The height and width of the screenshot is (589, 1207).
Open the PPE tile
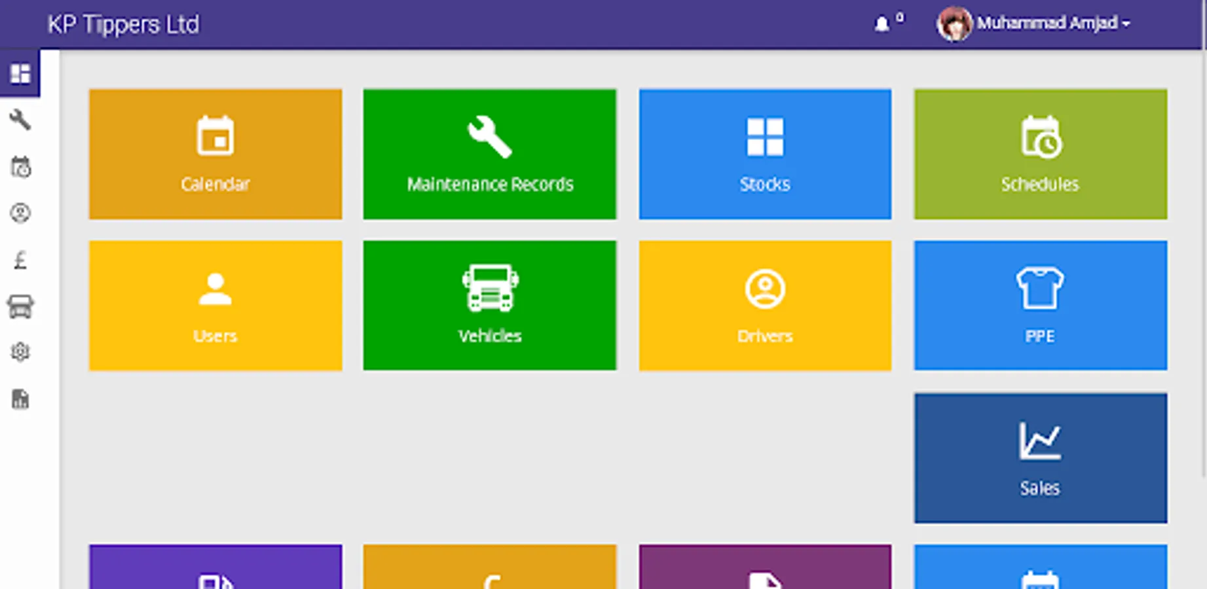pos(1041,306)
